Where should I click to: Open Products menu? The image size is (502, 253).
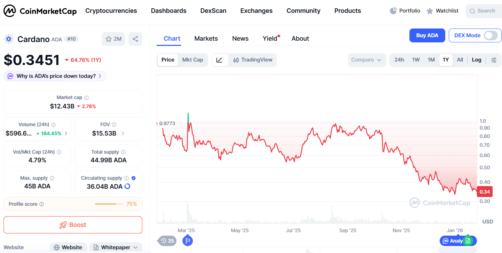[x=348, y=11]
